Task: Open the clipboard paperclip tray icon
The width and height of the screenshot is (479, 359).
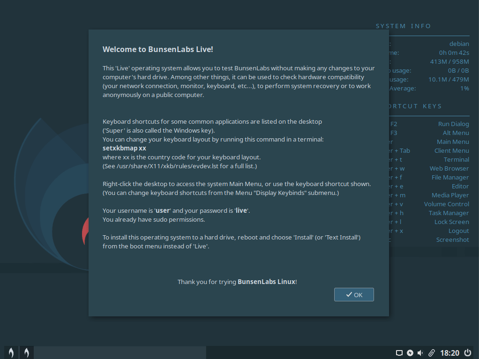Action: coord(431,353)
